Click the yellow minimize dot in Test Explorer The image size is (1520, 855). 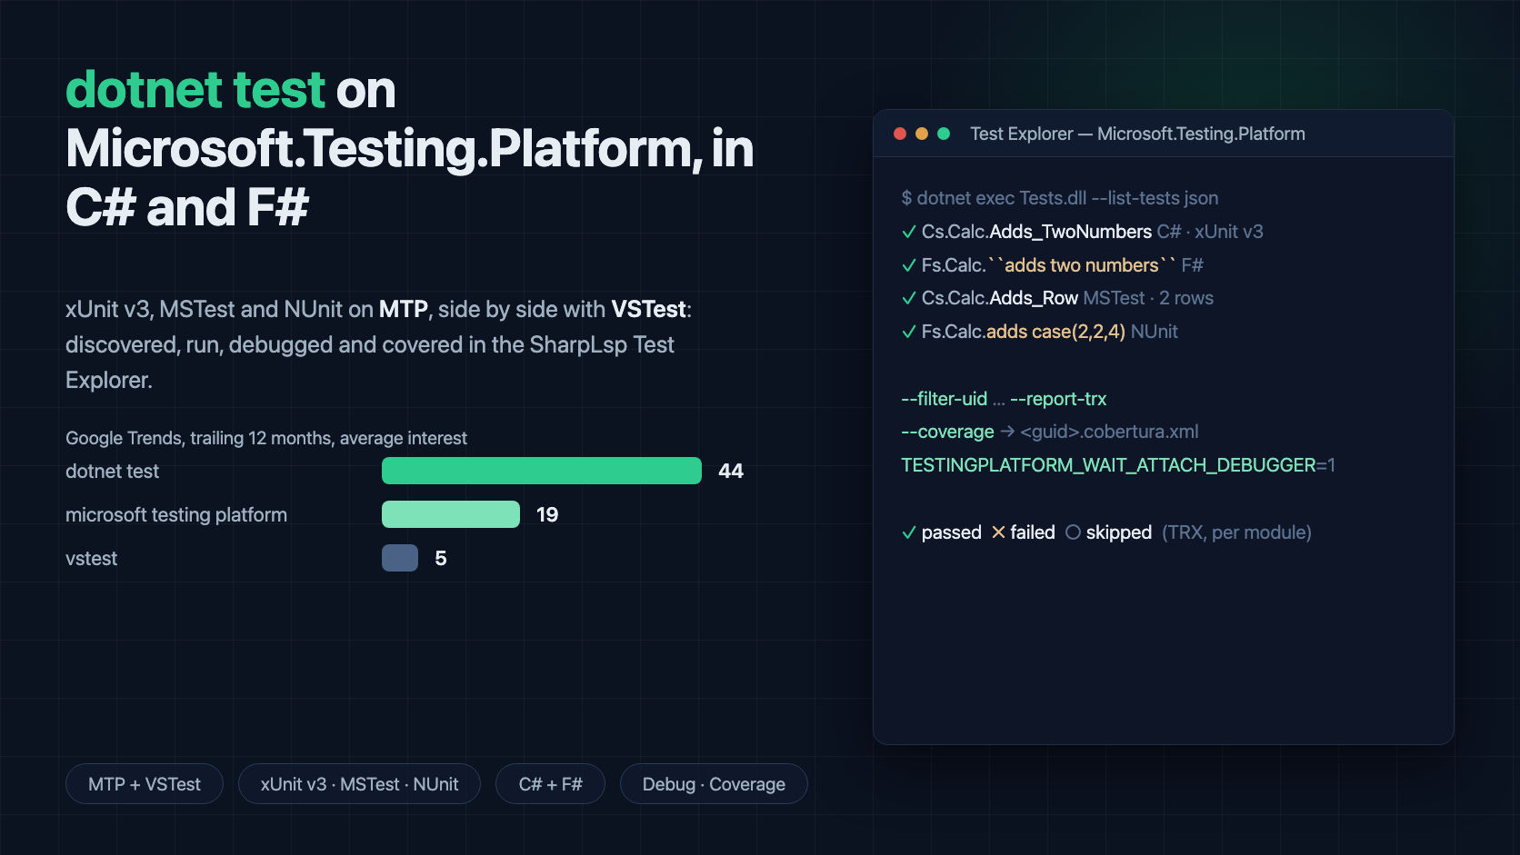pyautogui.click(x=922, y=134)
